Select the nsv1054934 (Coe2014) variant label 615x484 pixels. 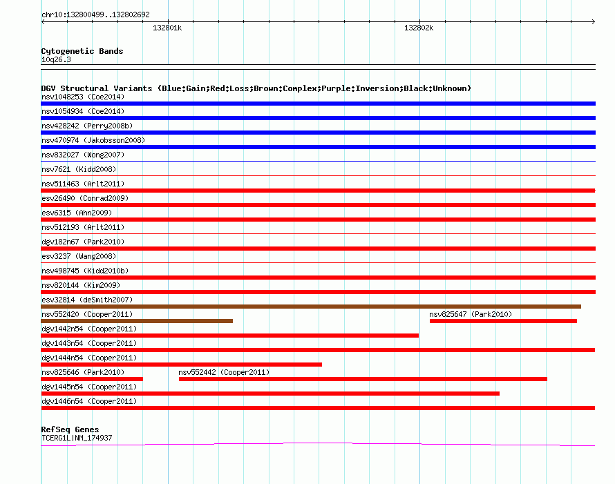tap(83, 111)
